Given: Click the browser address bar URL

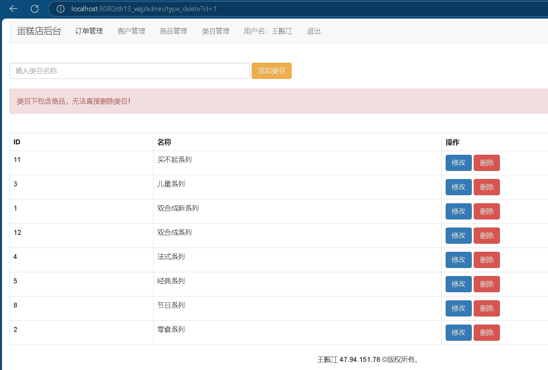Looking at the screenshot, I should [144, 9].
